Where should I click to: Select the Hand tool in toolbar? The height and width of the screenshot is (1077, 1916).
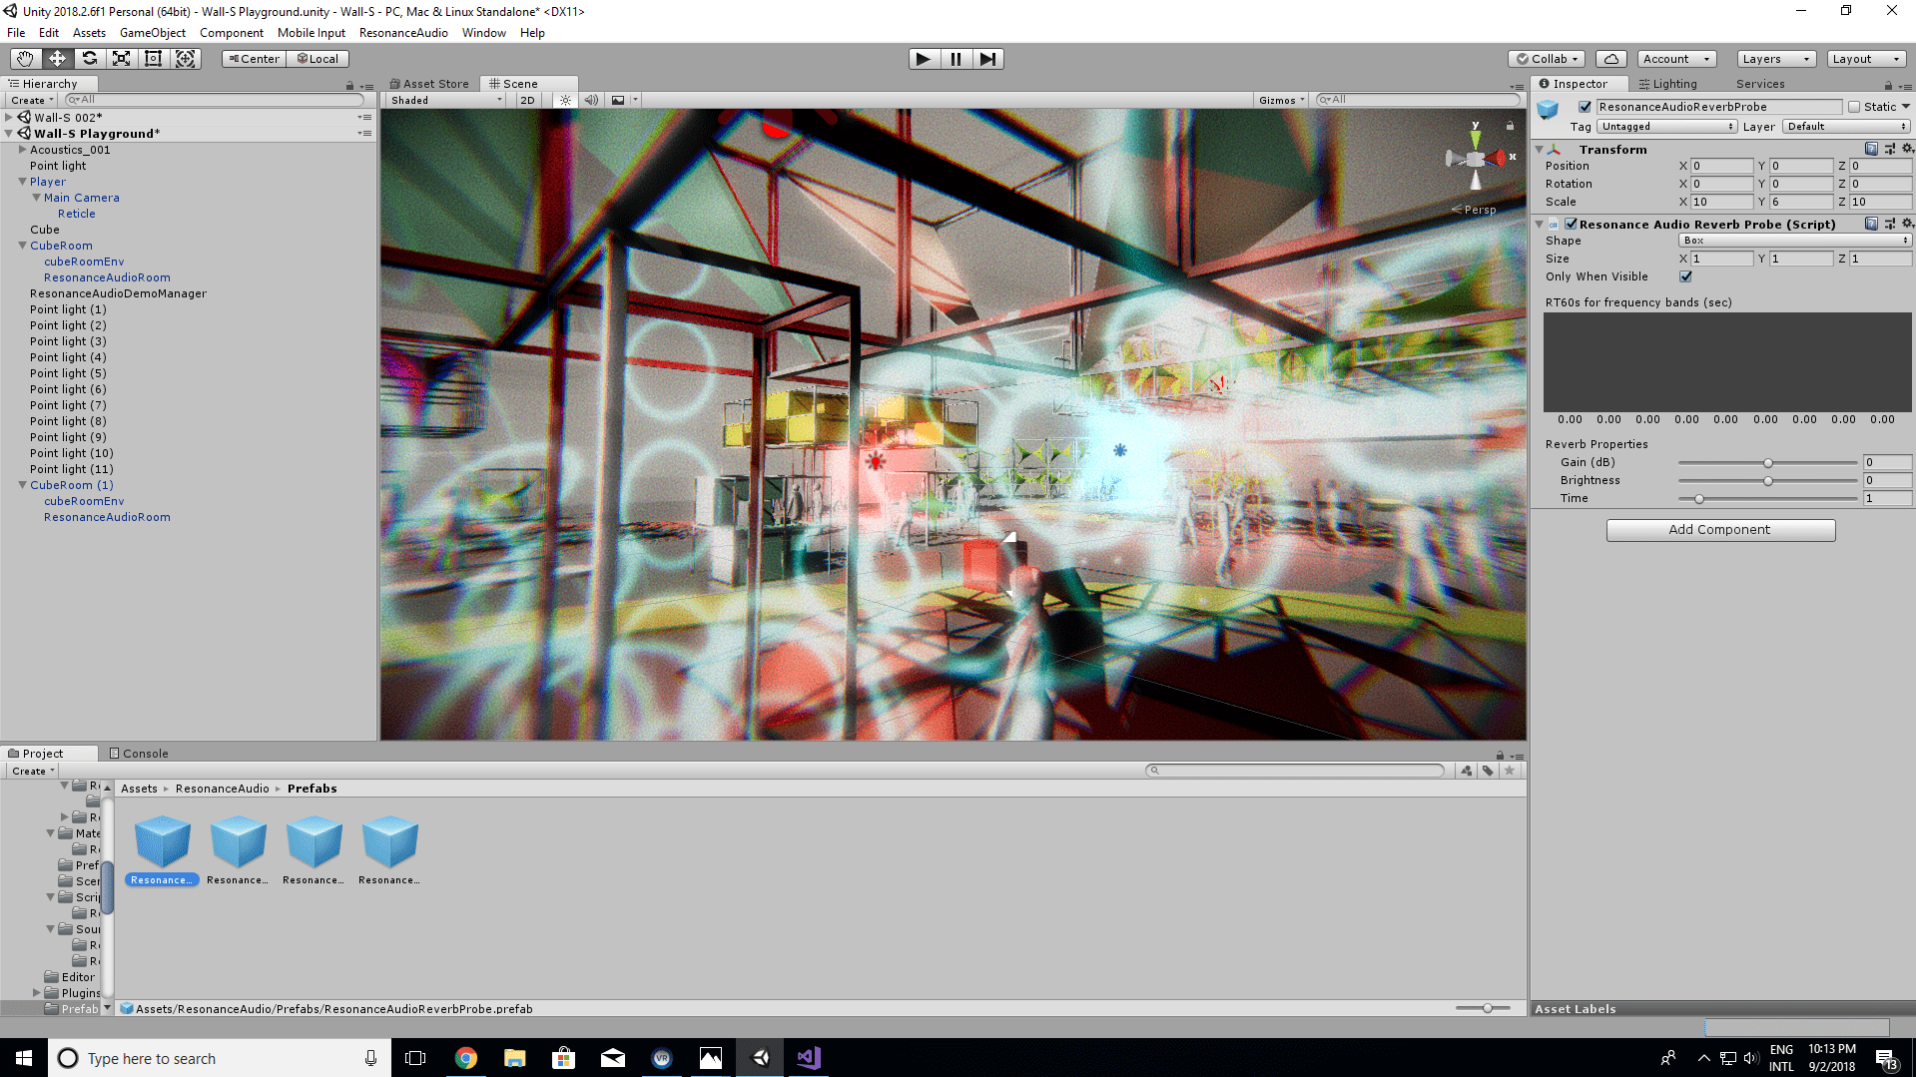point(25,59)
